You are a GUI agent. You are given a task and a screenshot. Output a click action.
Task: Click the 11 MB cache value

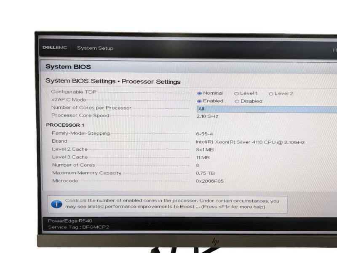click(203, 157)
